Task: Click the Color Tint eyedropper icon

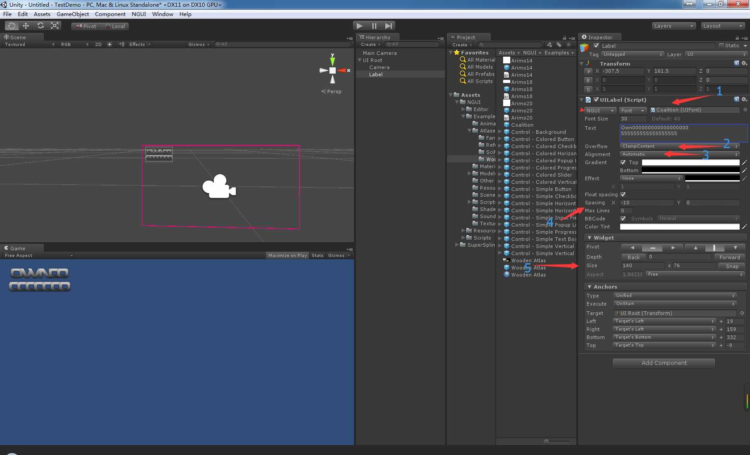Action: coord(744,227)
